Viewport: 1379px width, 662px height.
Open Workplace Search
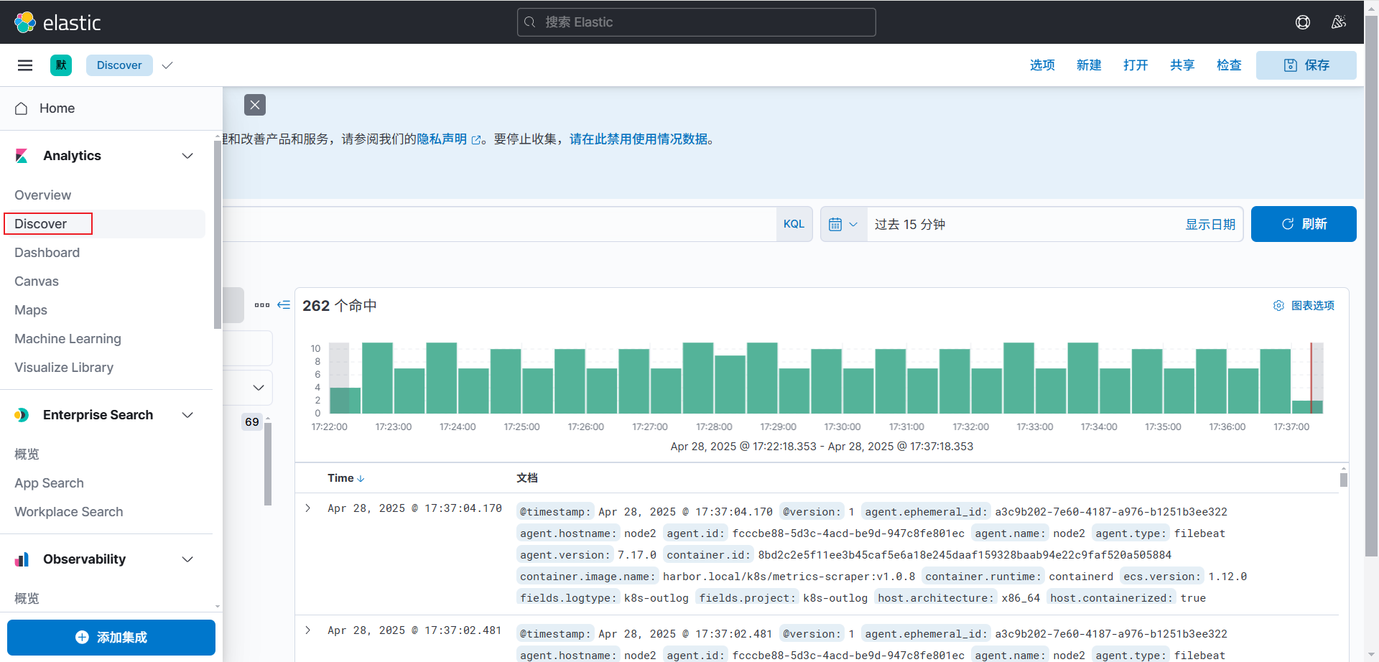coord(69,512)
